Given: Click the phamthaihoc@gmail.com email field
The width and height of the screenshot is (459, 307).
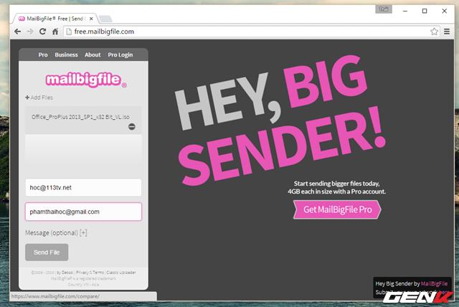Looking at the screenshot, I should coord(83,212).
